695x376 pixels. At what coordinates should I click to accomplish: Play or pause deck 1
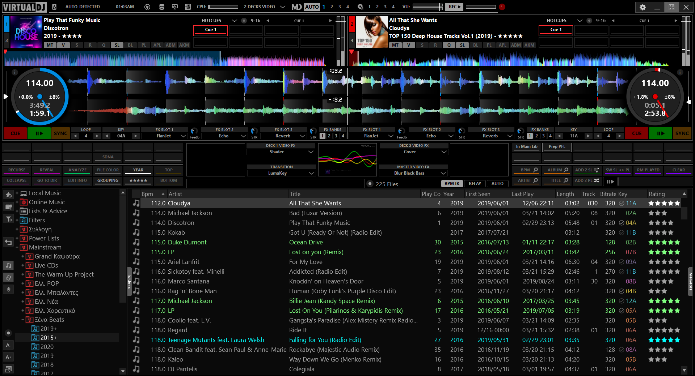click(x=39, y=133)
